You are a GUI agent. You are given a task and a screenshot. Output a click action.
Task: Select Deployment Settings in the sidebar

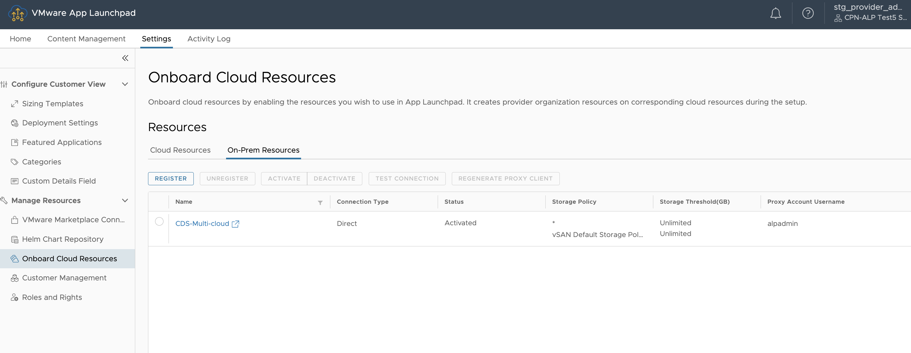pos(60,123)
